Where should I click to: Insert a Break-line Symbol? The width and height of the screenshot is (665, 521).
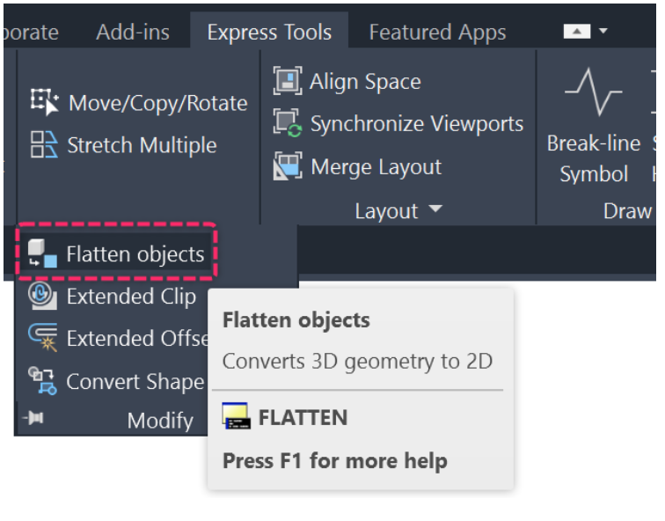[593, 123]
